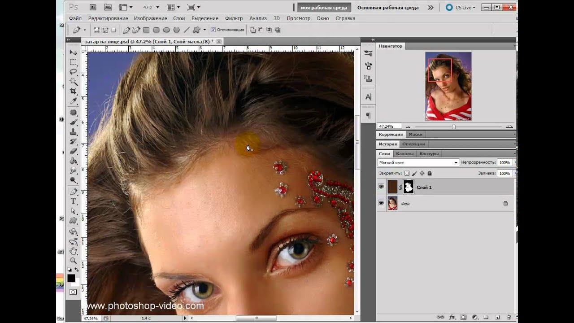
Task: Click Add layer mask icon
Action: (x=463, y=317)
